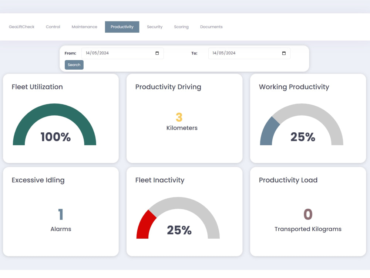
Task: Click the Productivity Load card title
Action: point(288,180)
